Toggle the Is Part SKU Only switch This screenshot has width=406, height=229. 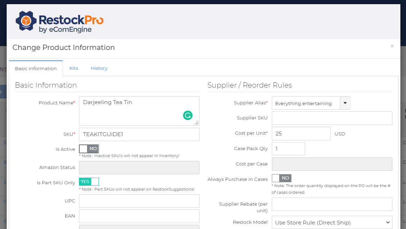(89, 182)
